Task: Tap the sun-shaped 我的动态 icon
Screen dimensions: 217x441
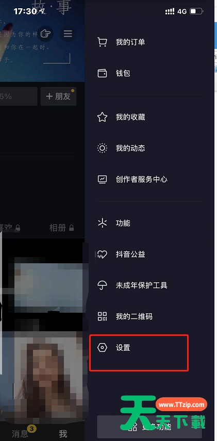Action: [x=102, y=148]
